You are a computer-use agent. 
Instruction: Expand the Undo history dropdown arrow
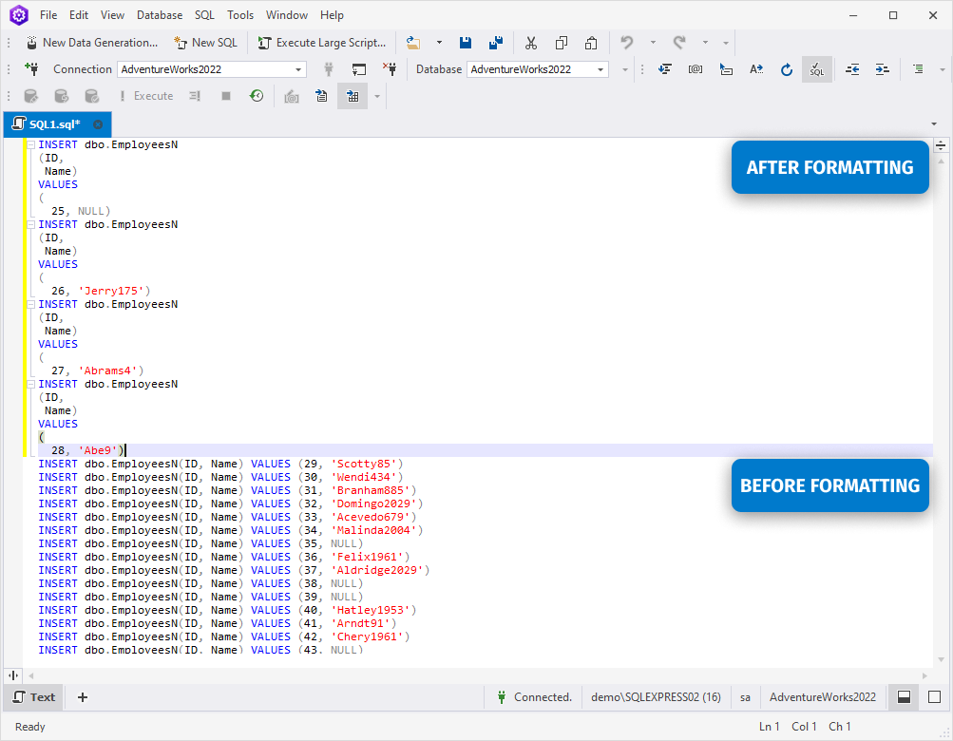tap(653, 43)
